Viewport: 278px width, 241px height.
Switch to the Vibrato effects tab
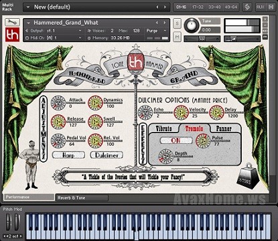(163, 129)
